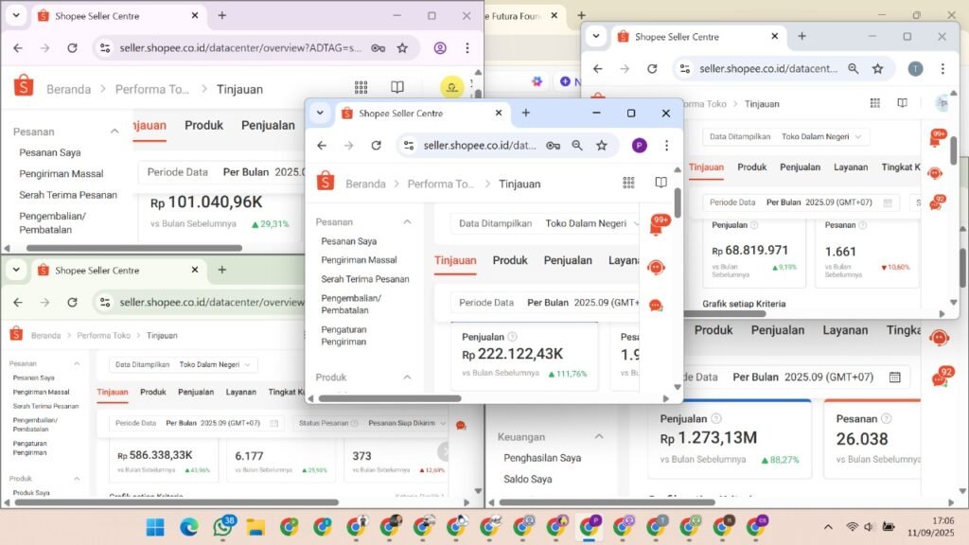Bookmark the page using the star in the top-right window
Image resolution: width=969 pixels, height=545 pixels.
click(878, 69)
